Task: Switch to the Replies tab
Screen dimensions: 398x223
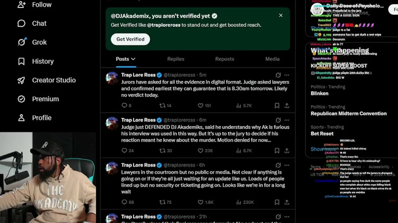Action: 176,59
